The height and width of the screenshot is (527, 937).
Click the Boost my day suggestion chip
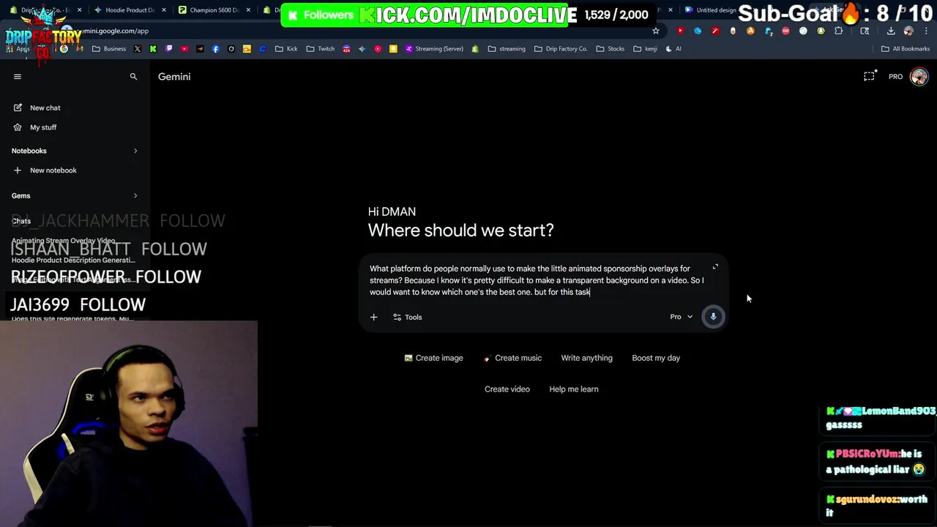point(656,358)
